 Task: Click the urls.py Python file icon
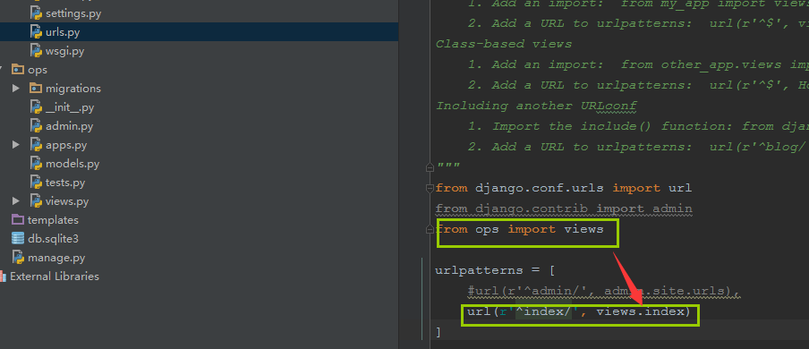click(x=36, y=32)
